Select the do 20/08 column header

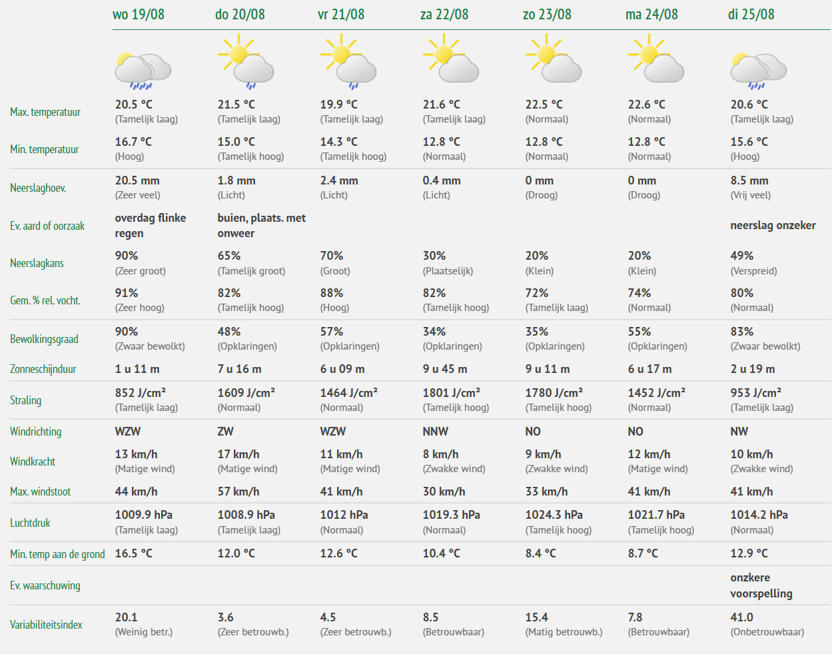coord(240,15)
